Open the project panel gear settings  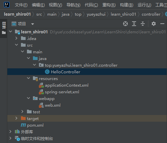(x=154, y=24)
